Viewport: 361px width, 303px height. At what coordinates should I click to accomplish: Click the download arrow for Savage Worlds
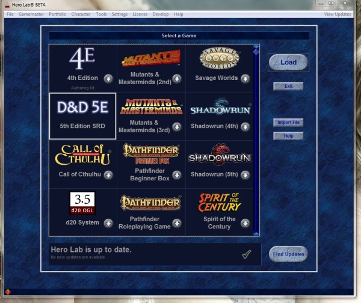[245, 79]
